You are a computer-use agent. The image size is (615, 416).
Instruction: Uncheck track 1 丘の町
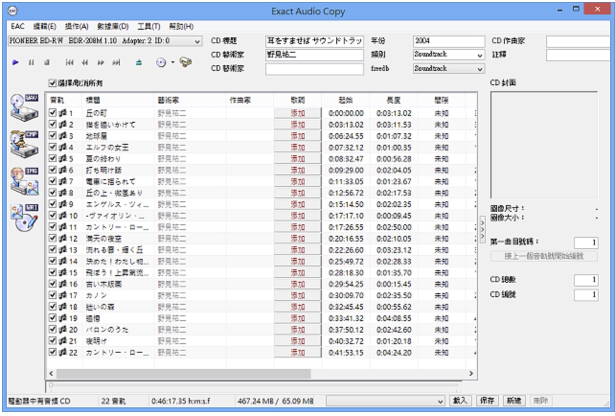click(53, 113)
